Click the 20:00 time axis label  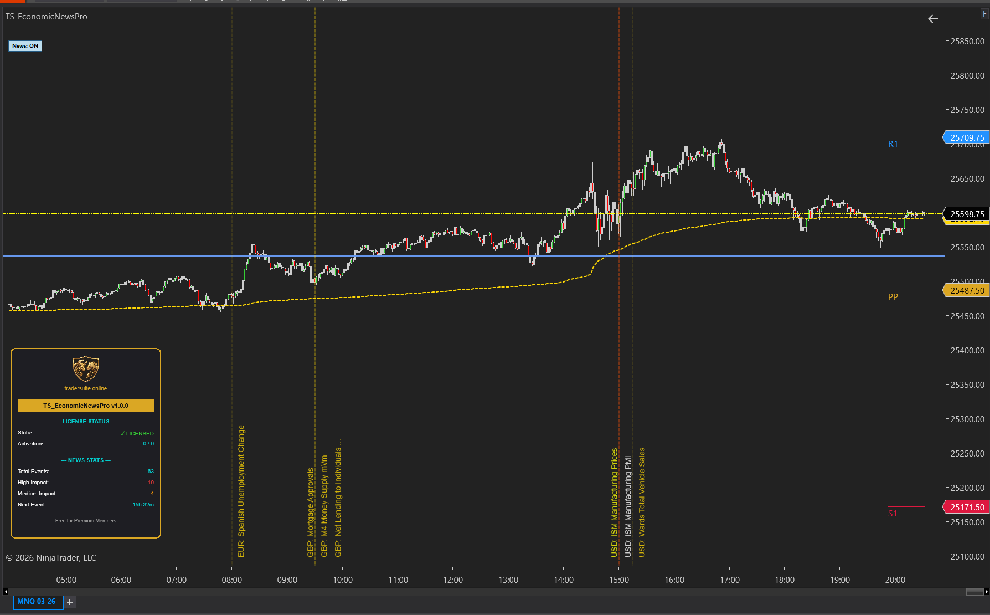point(895,580)
